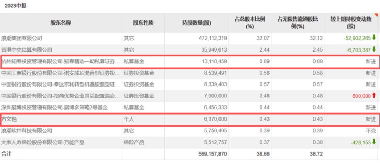Click the 合计 total row label

[6, 153]
